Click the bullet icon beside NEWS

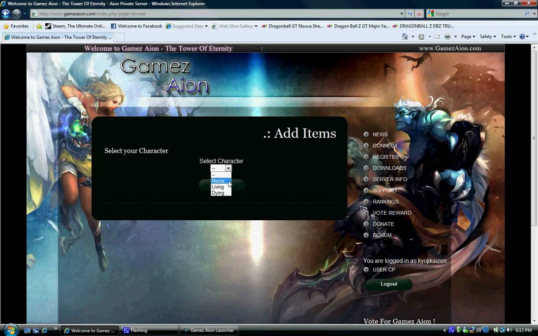tap(366, 134)
